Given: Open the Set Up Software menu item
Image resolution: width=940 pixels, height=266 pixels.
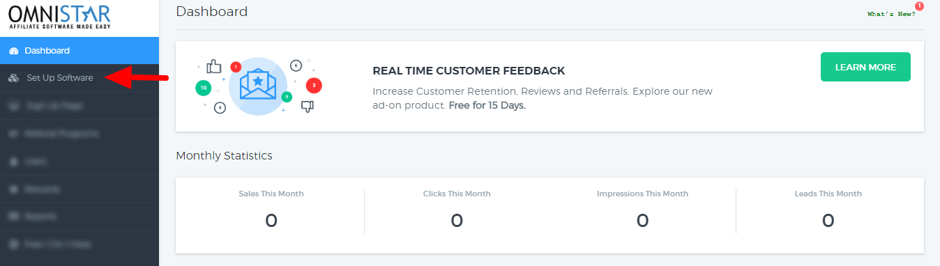Looking at the screenshot, I should click(79, 78).
